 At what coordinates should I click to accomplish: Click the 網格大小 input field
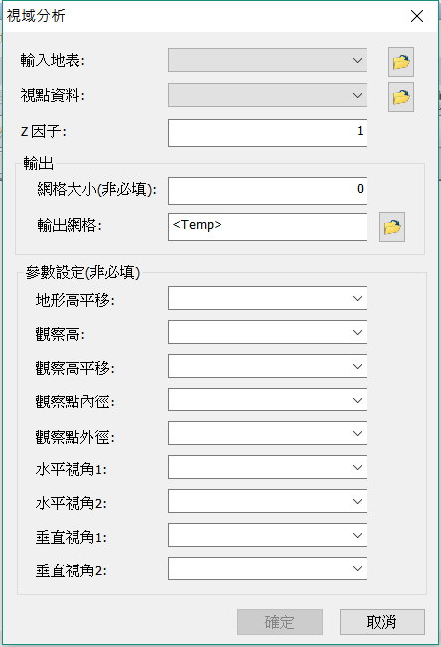point(267,191)
